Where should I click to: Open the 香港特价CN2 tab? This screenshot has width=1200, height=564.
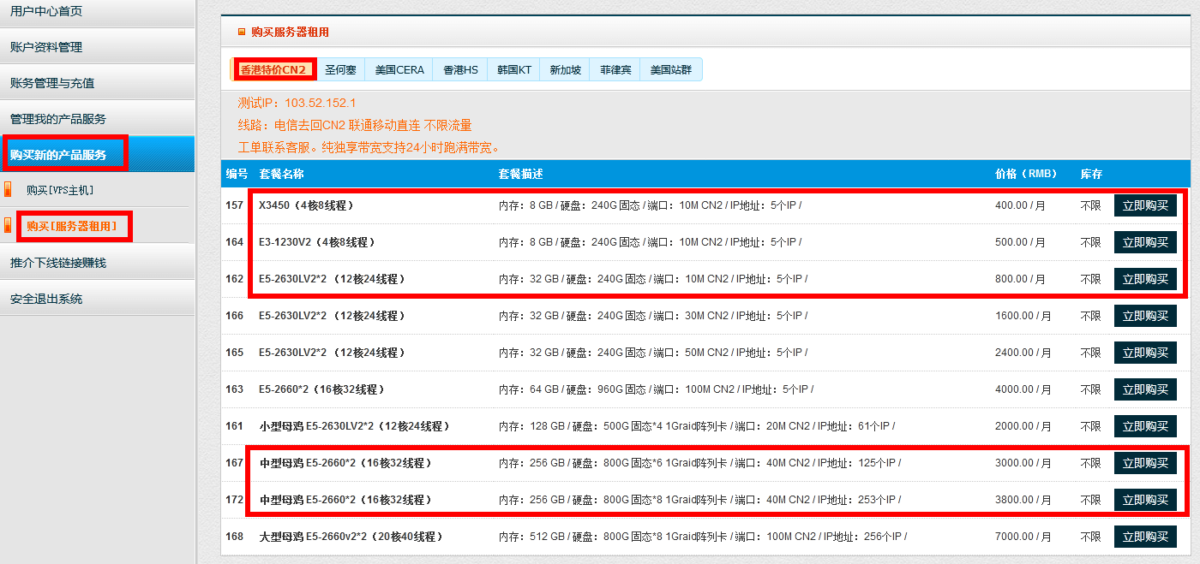tap(273, 70)
